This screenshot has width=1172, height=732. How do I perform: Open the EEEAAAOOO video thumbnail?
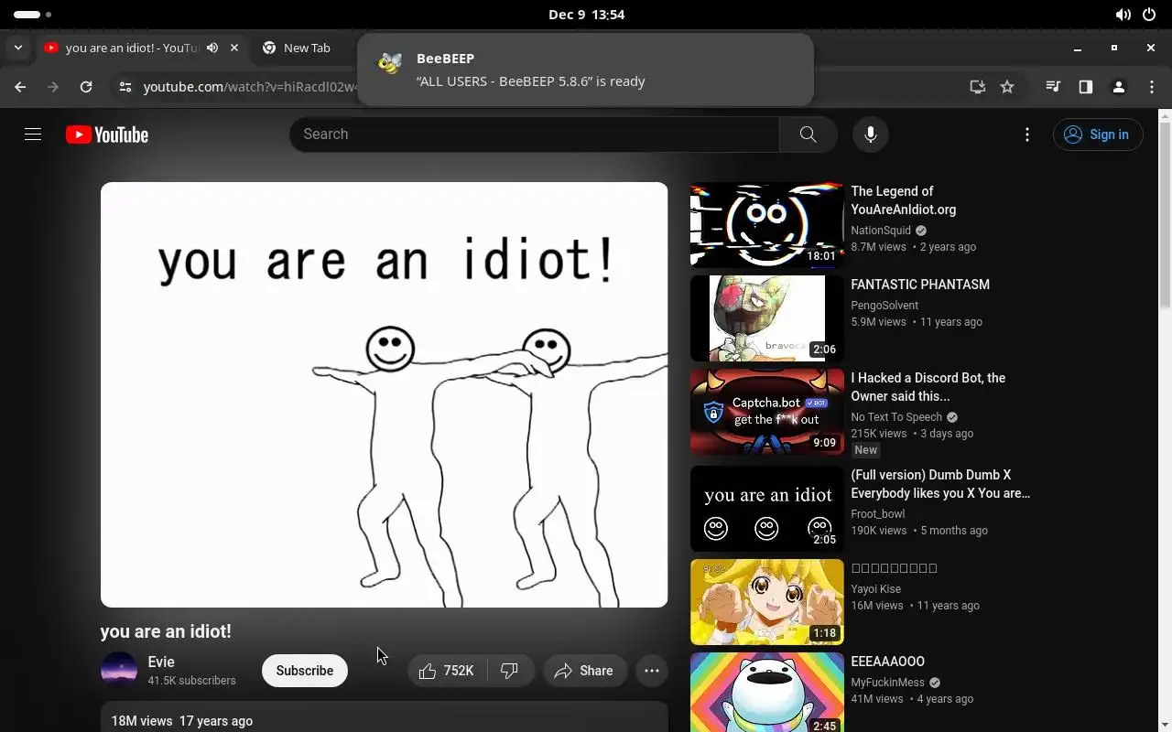click(766, 693)
